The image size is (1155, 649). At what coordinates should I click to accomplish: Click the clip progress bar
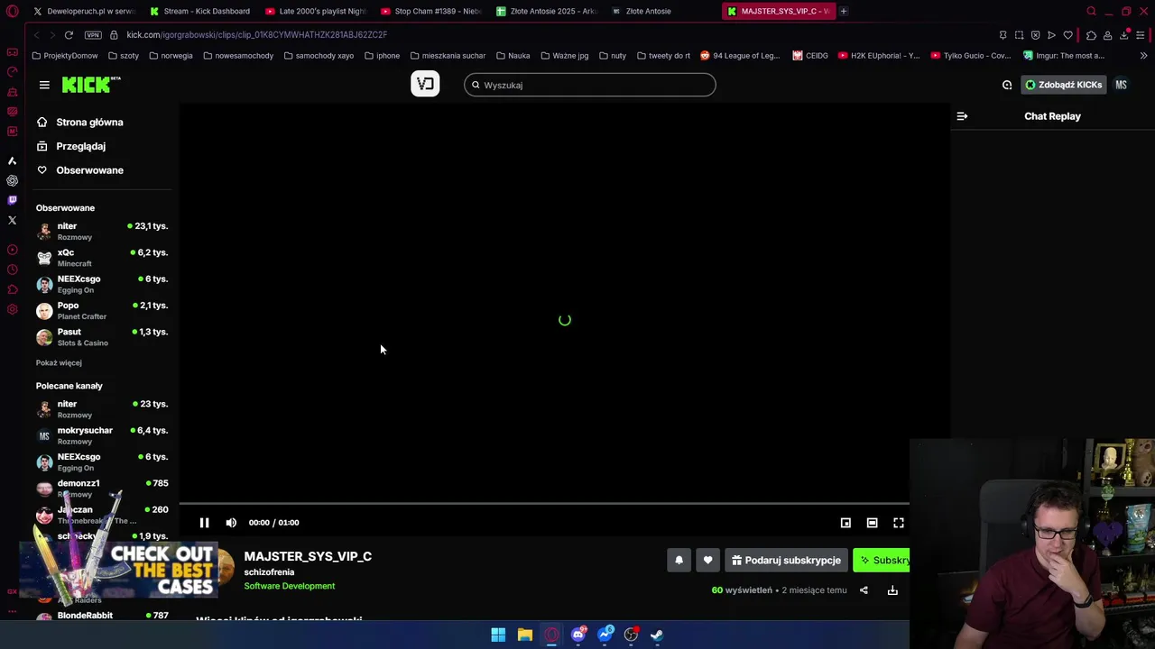coord(544,504)
